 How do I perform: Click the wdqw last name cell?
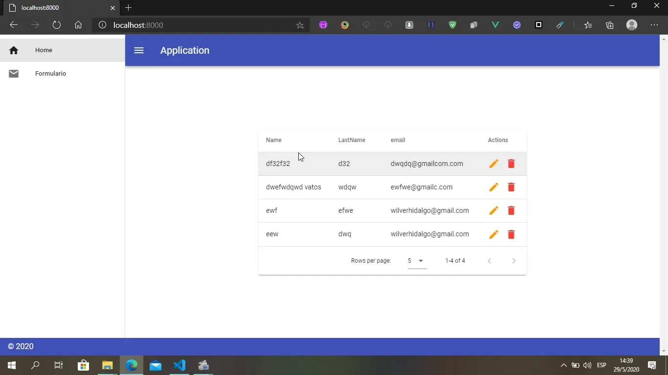pos(347,187)
